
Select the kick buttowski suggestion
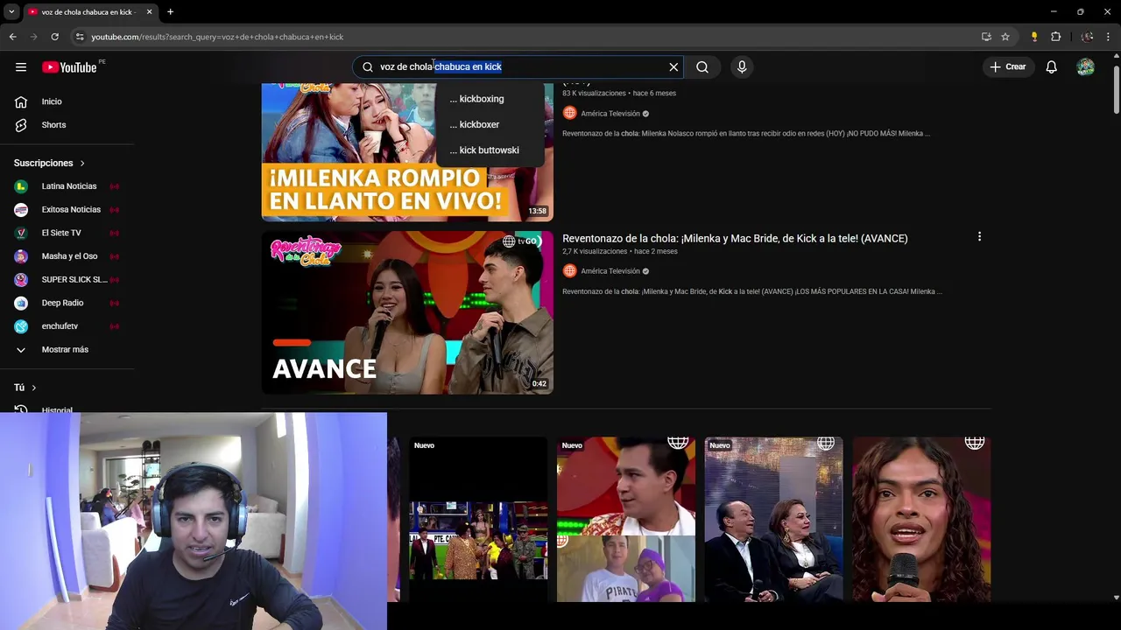492,150
